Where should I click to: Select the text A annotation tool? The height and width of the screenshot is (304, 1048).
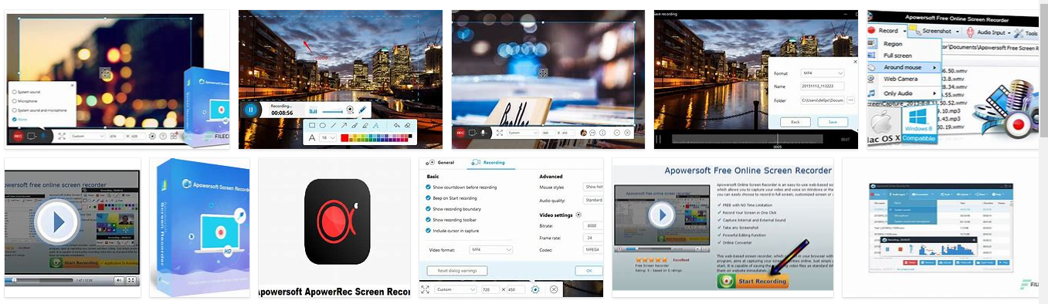tap(376, 125)
